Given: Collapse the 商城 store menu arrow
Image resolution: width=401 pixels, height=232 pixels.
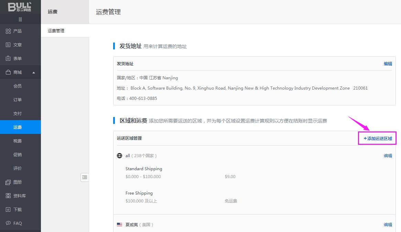Looking at the screenshot, I should pyautogui.click(x=34, y=72).
